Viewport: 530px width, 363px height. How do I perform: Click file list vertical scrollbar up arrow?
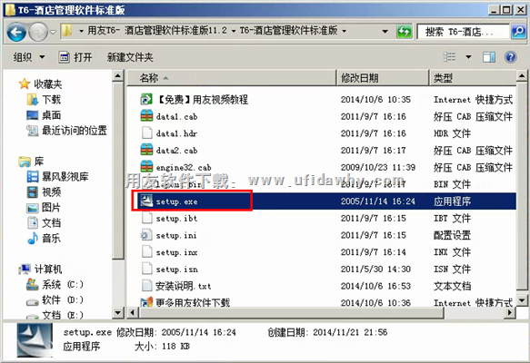pyautogui.click(x=522, y=76)
